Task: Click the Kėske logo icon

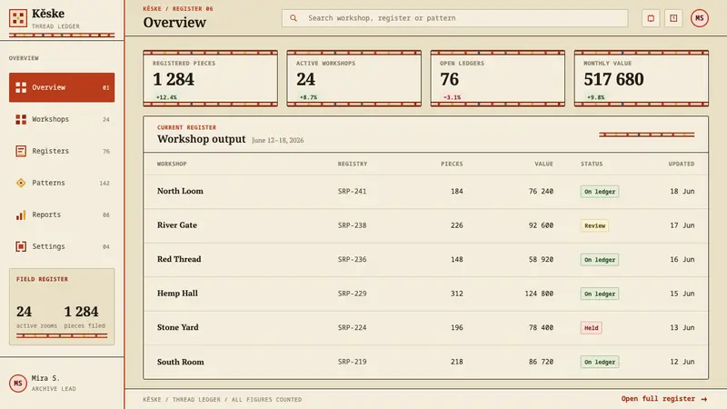Action: tap(17, 18)
